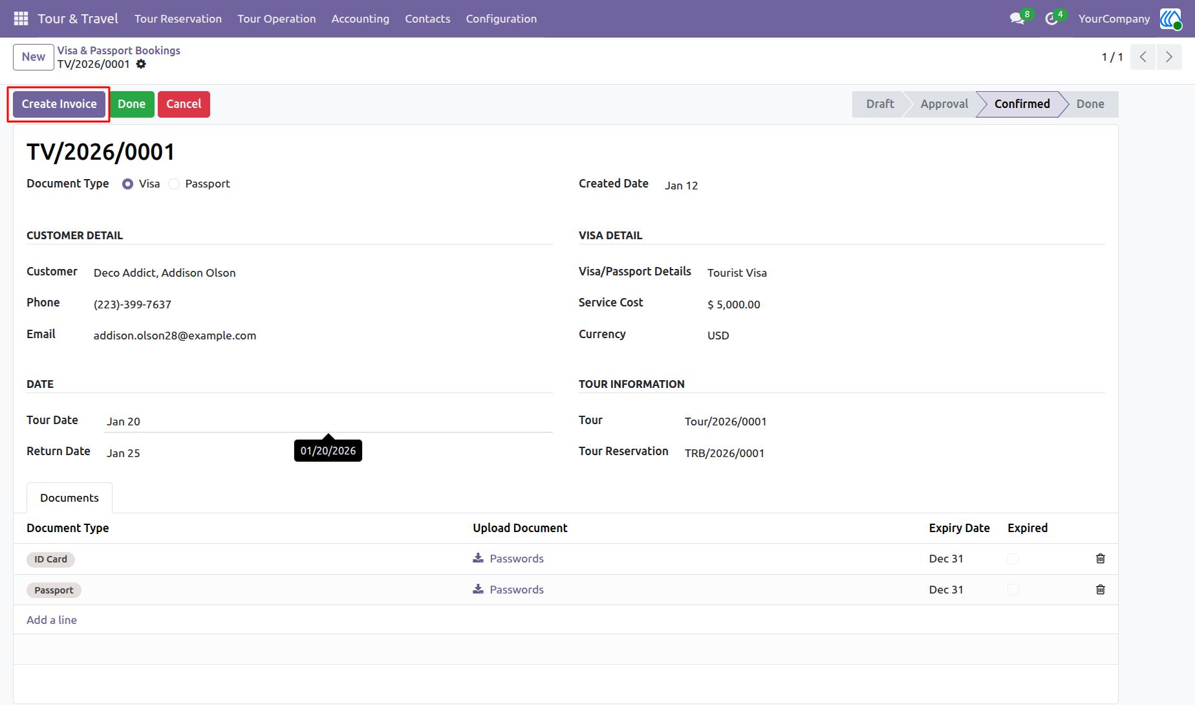
Task: Edit the Return Date field
Action: 329,453
